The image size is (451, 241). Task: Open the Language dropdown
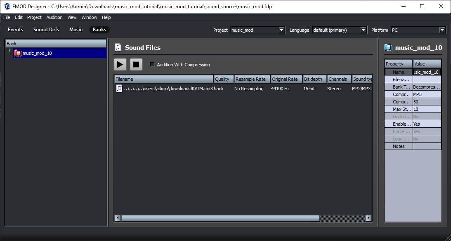pos(364,30)
